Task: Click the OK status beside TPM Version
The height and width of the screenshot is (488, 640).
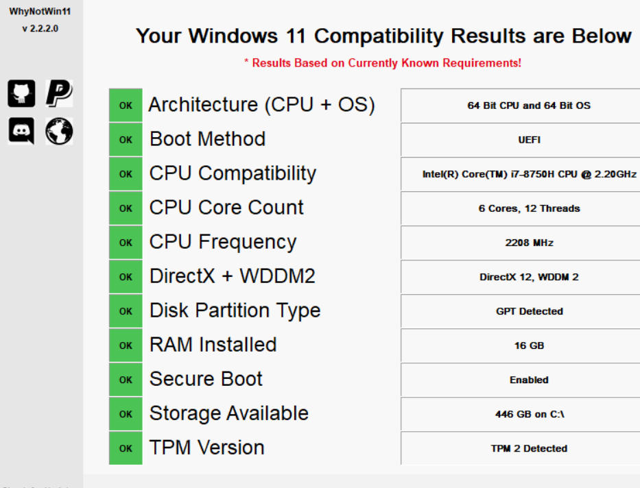Action: 126,448
